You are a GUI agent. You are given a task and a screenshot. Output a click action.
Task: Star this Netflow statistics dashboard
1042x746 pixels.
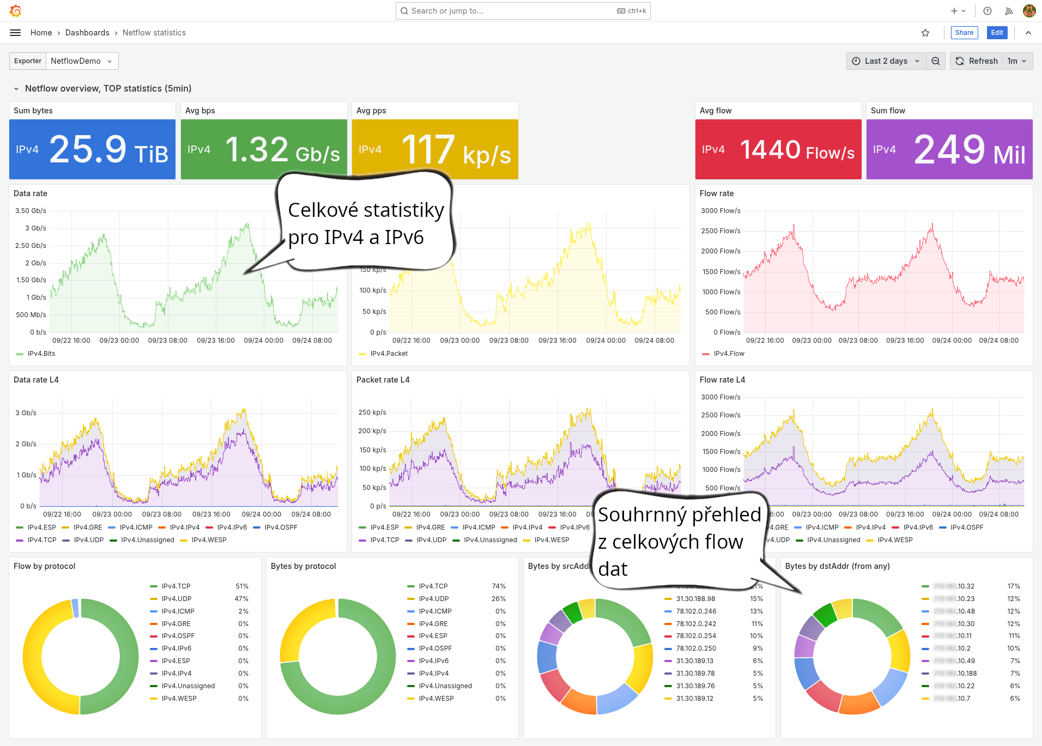(x=925, y=33)
